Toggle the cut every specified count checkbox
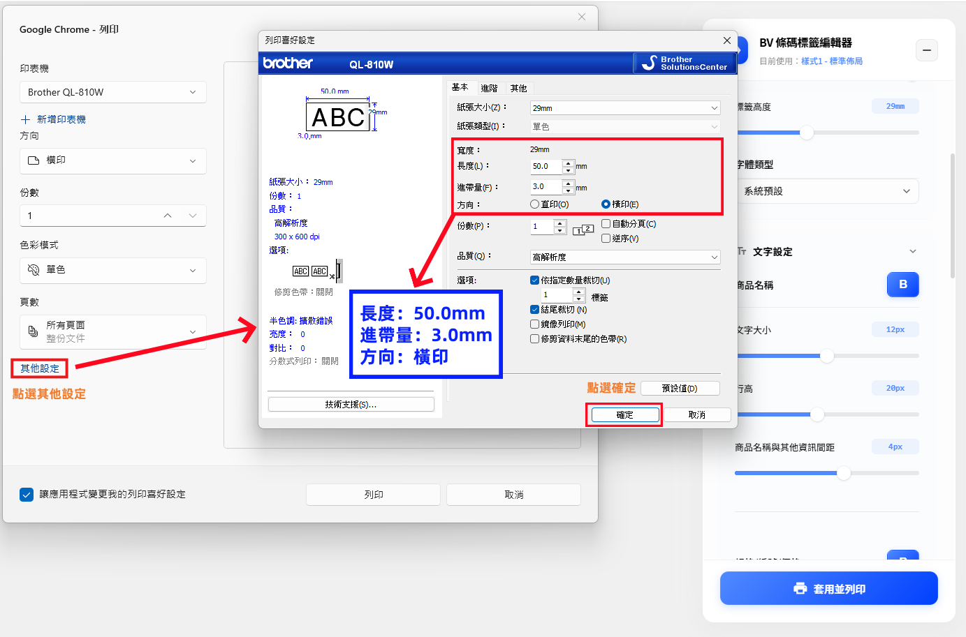Viewport: 966px width, 637px height. click(x=534, y=280)
